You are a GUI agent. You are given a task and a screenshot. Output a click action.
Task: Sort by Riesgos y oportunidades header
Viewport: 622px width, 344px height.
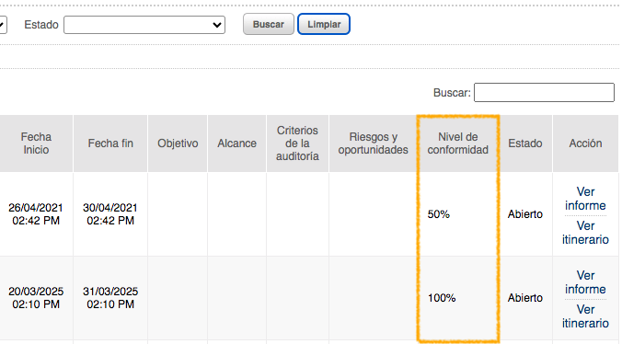click(x=373, y=143)
